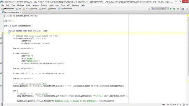
Task: Open the Analyze menu
Action: (36, 5)
